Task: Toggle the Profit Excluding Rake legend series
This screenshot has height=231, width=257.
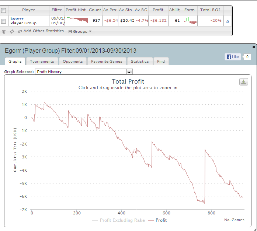Action: 118,220
